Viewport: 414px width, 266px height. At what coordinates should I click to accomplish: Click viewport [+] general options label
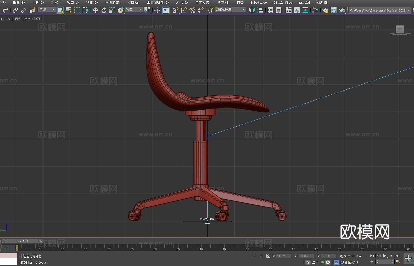click(3, 19)
